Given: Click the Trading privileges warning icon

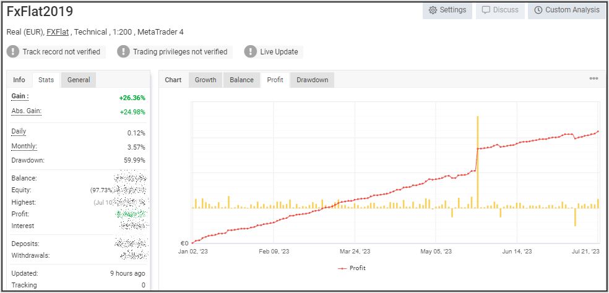Looking at the screenshot, I should point(123,52).
